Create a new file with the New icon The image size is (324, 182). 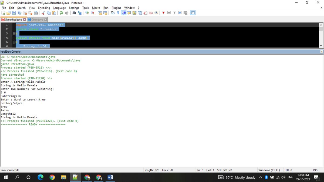coord(3,13)
